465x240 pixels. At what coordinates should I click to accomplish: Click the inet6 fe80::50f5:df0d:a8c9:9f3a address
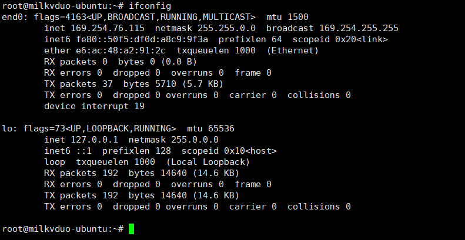[x=142, y=39]
